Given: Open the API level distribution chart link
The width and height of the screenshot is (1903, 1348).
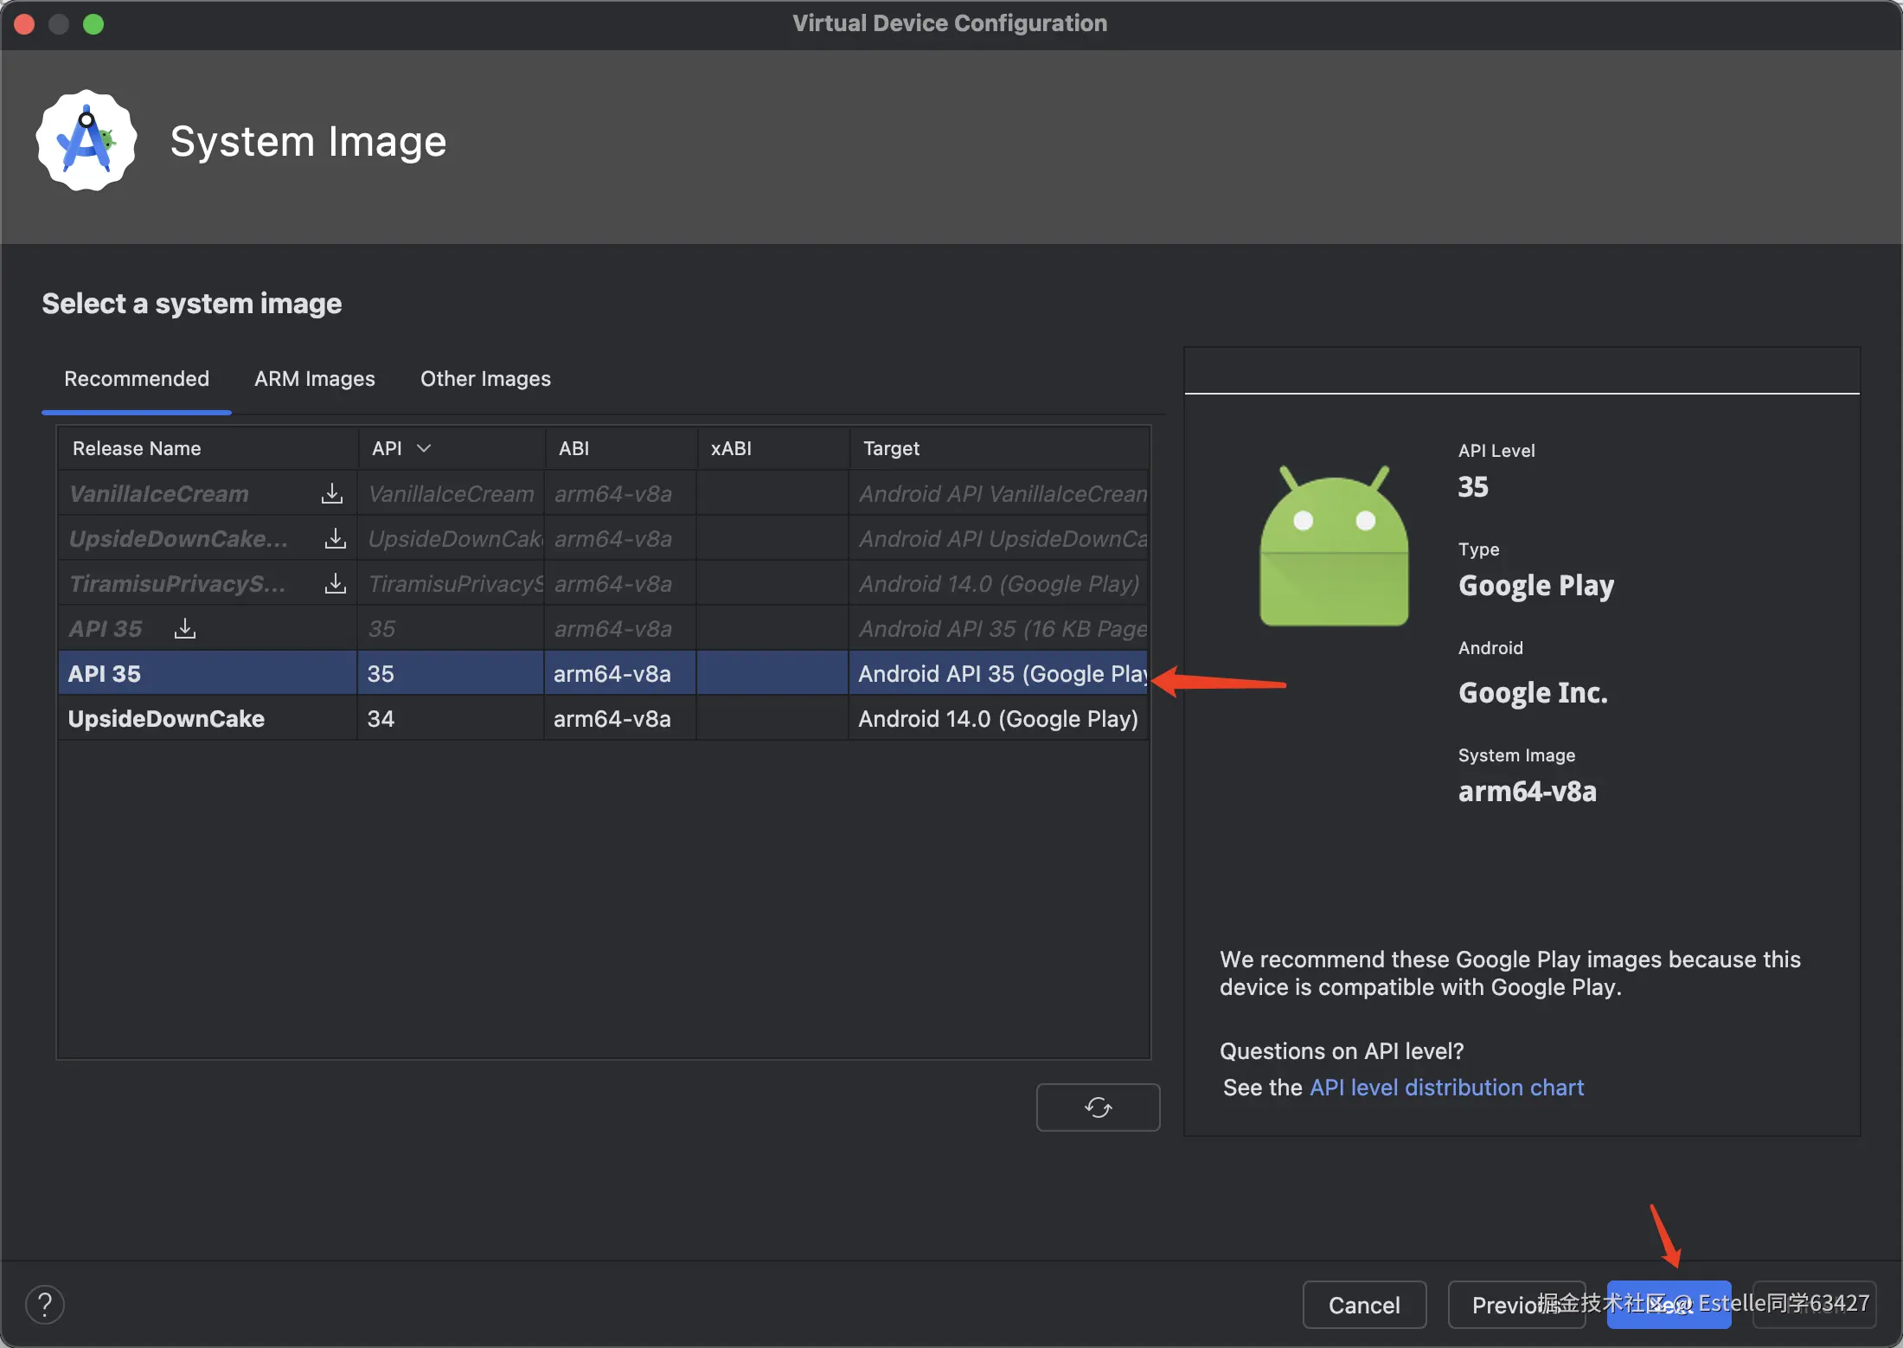Looking at the screenshot, I should (x=1446, y=1088).
